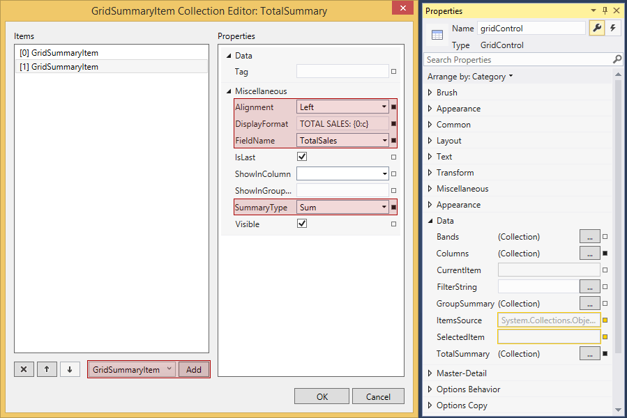Viewport: 627px width, 418px height.
Task: Open the TotalSummary collection ellipsis button
Action: [589, 354]
